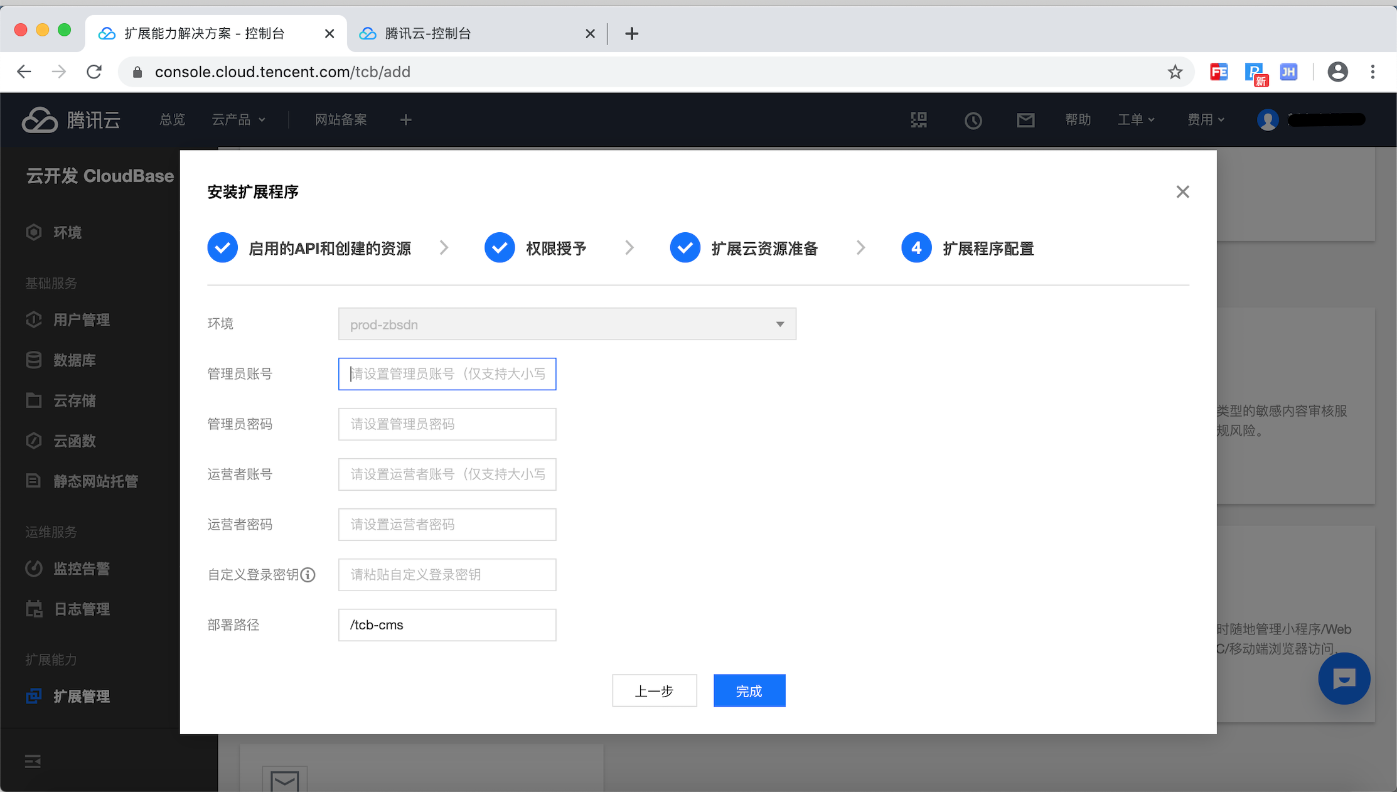Open the 工单 dropdown menu
This screenshot has height=792, width=1397.
[1135, 120]
